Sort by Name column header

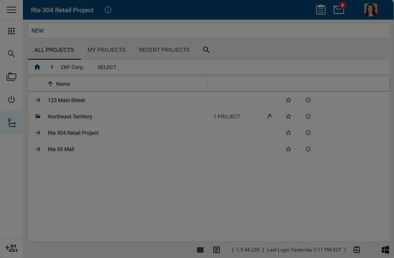(x=63, y=84)
